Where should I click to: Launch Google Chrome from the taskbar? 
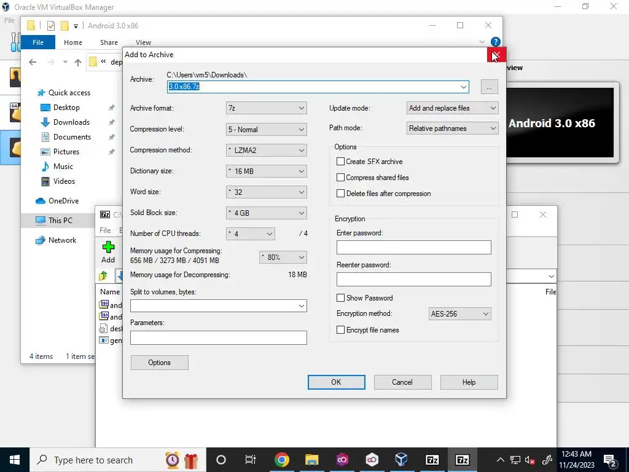click(281, 460)
